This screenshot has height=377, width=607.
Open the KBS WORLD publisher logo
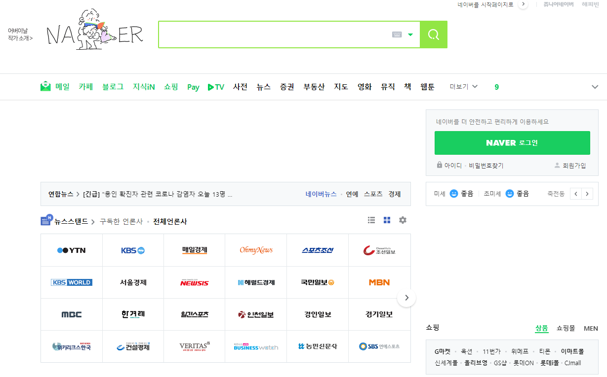point(72,282)
